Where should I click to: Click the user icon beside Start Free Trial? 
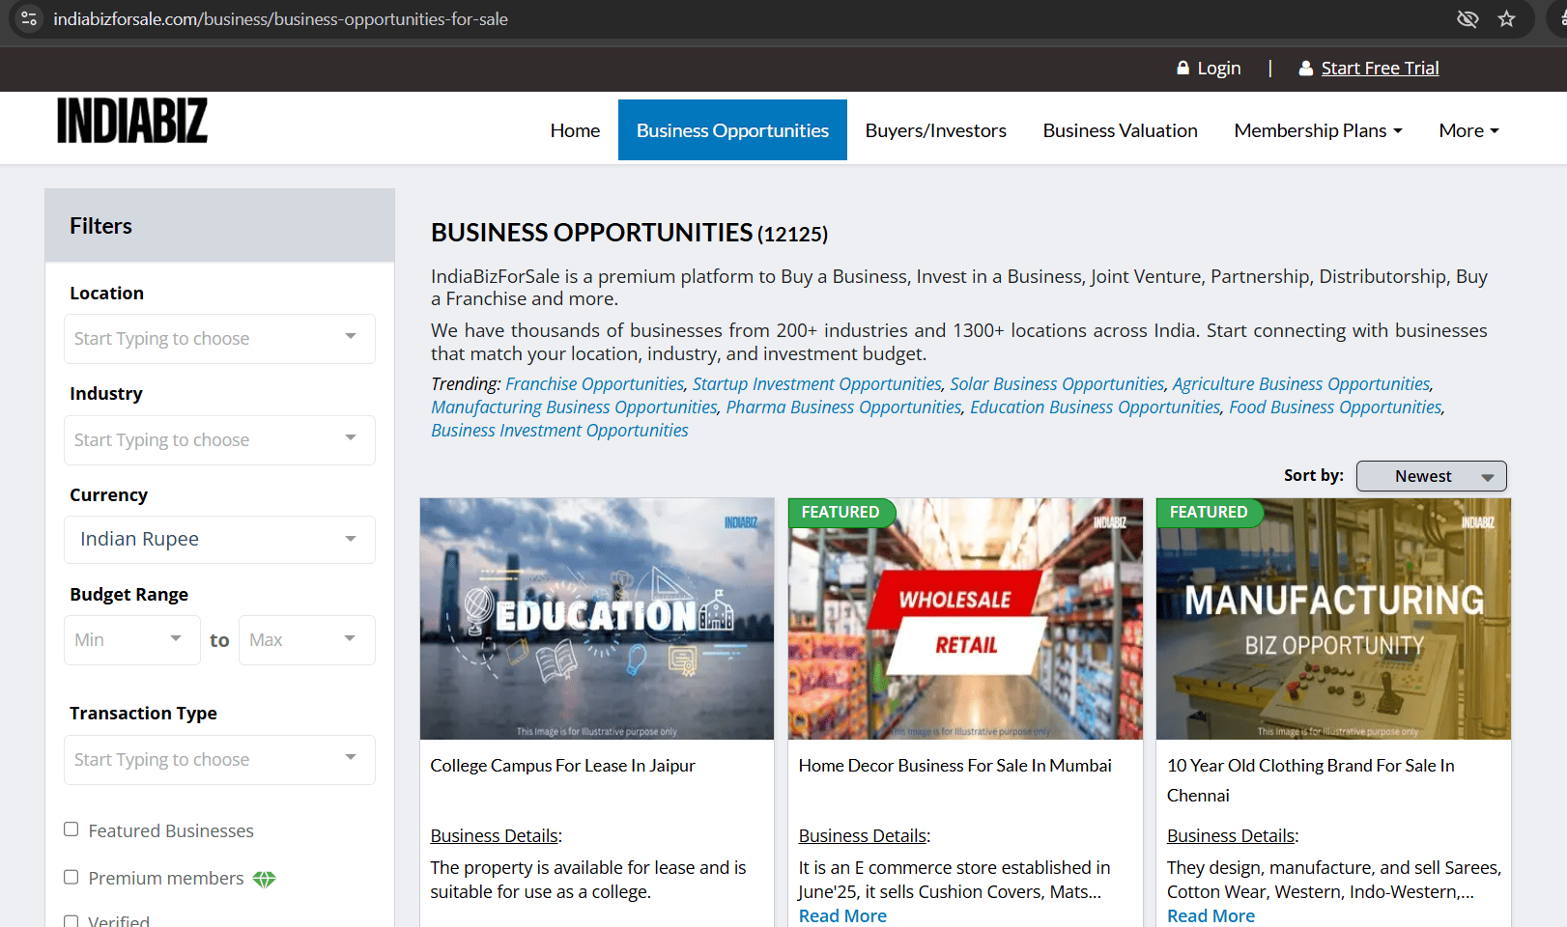coord(1305,69)
